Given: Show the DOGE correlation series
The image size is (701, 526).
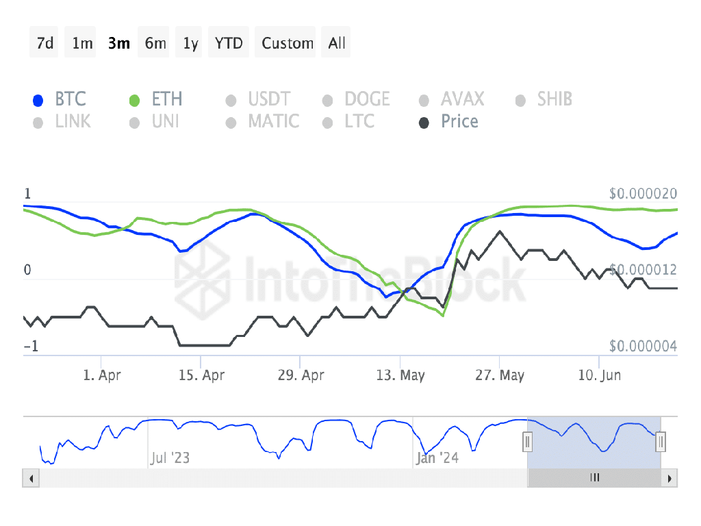Looking at the screenshot, I should (367, 100).
